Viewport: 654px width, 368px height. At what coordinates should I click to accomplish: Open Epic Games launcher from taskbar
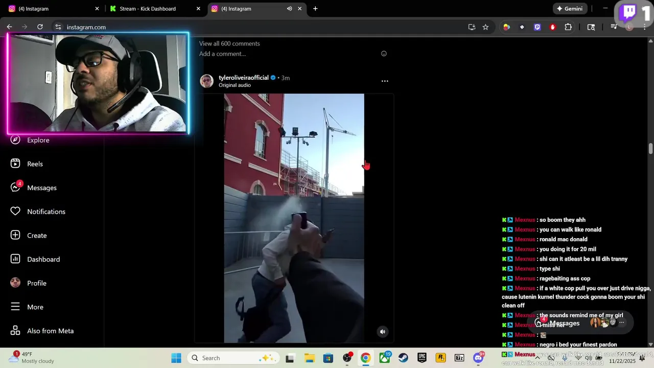click(422, 358)
